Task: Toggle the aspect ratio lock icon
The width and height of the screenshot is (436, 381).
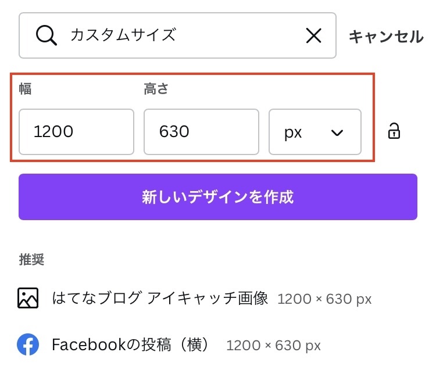Action: pyautogui.click(x=394, y=131)
